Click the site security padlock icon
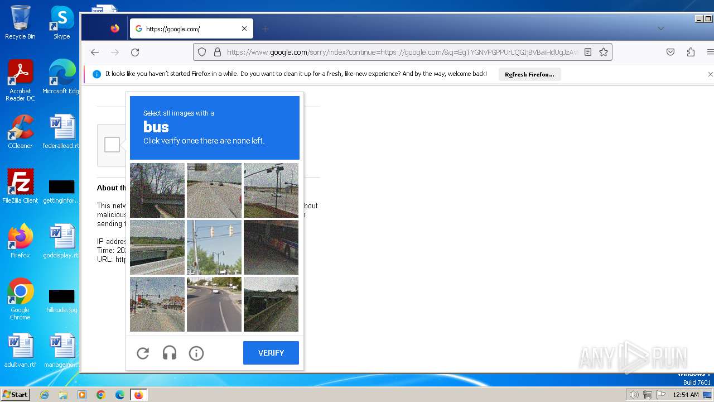 tap(217, 52)
